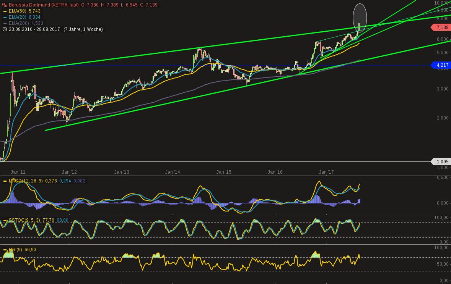Screen dimensions: 451x284
Task: Click the 3,000 price axis label
Action: (x=443, y=89)
